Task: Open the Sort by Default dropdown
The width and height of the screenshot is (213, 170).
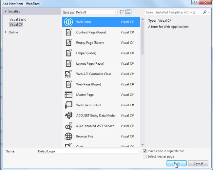Action: 96,12
